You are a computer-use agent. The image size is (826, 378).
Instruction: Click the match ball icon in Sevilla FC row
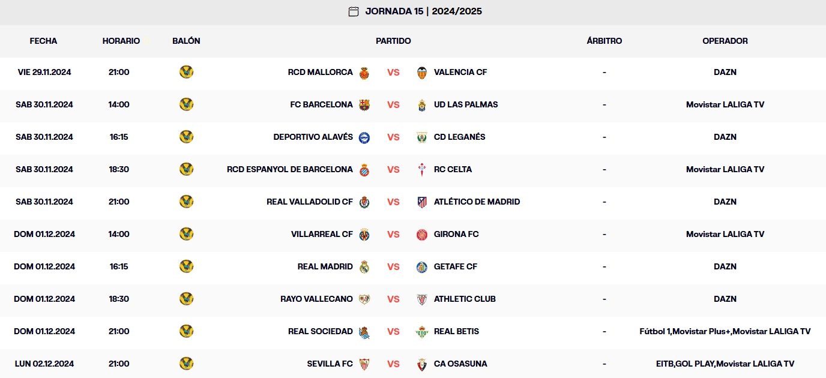pos(187,364)
